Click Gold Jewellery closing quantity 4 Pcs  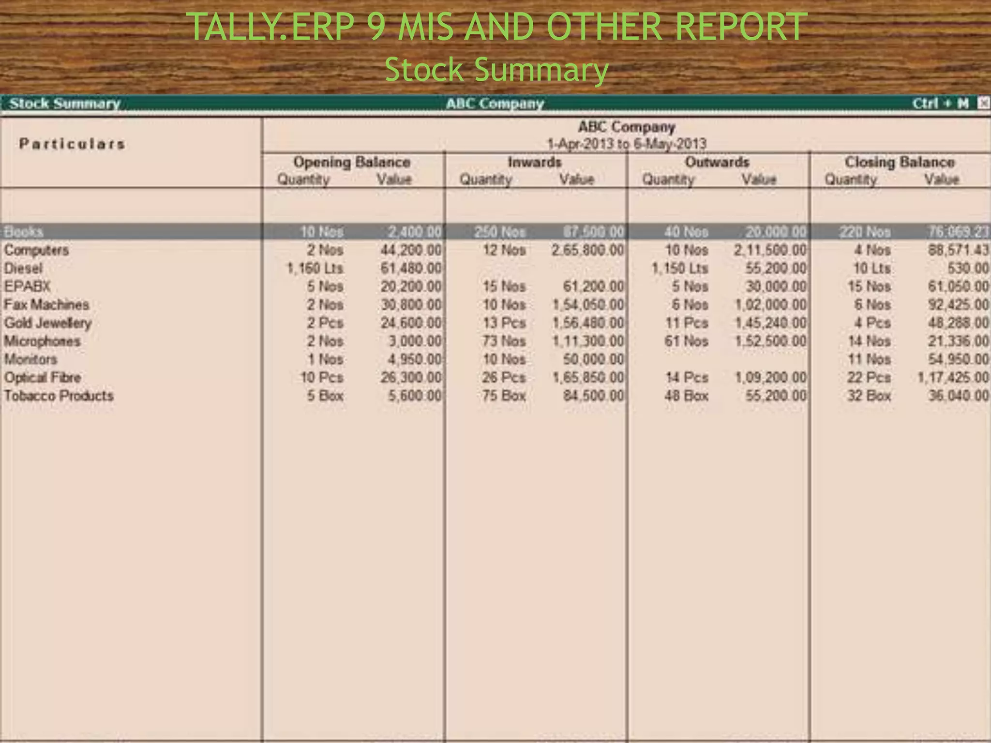(x=872, y=323)
